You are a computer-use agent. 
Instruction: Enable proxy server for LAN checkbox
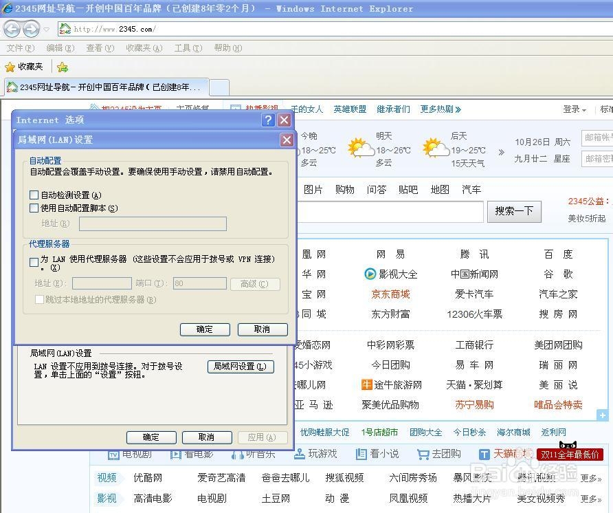34,262
